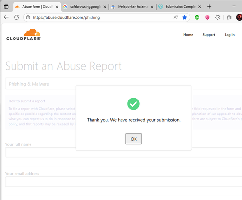
Task: Open the Phishing & Malware dropdown
Action: (x=123, y=84)
